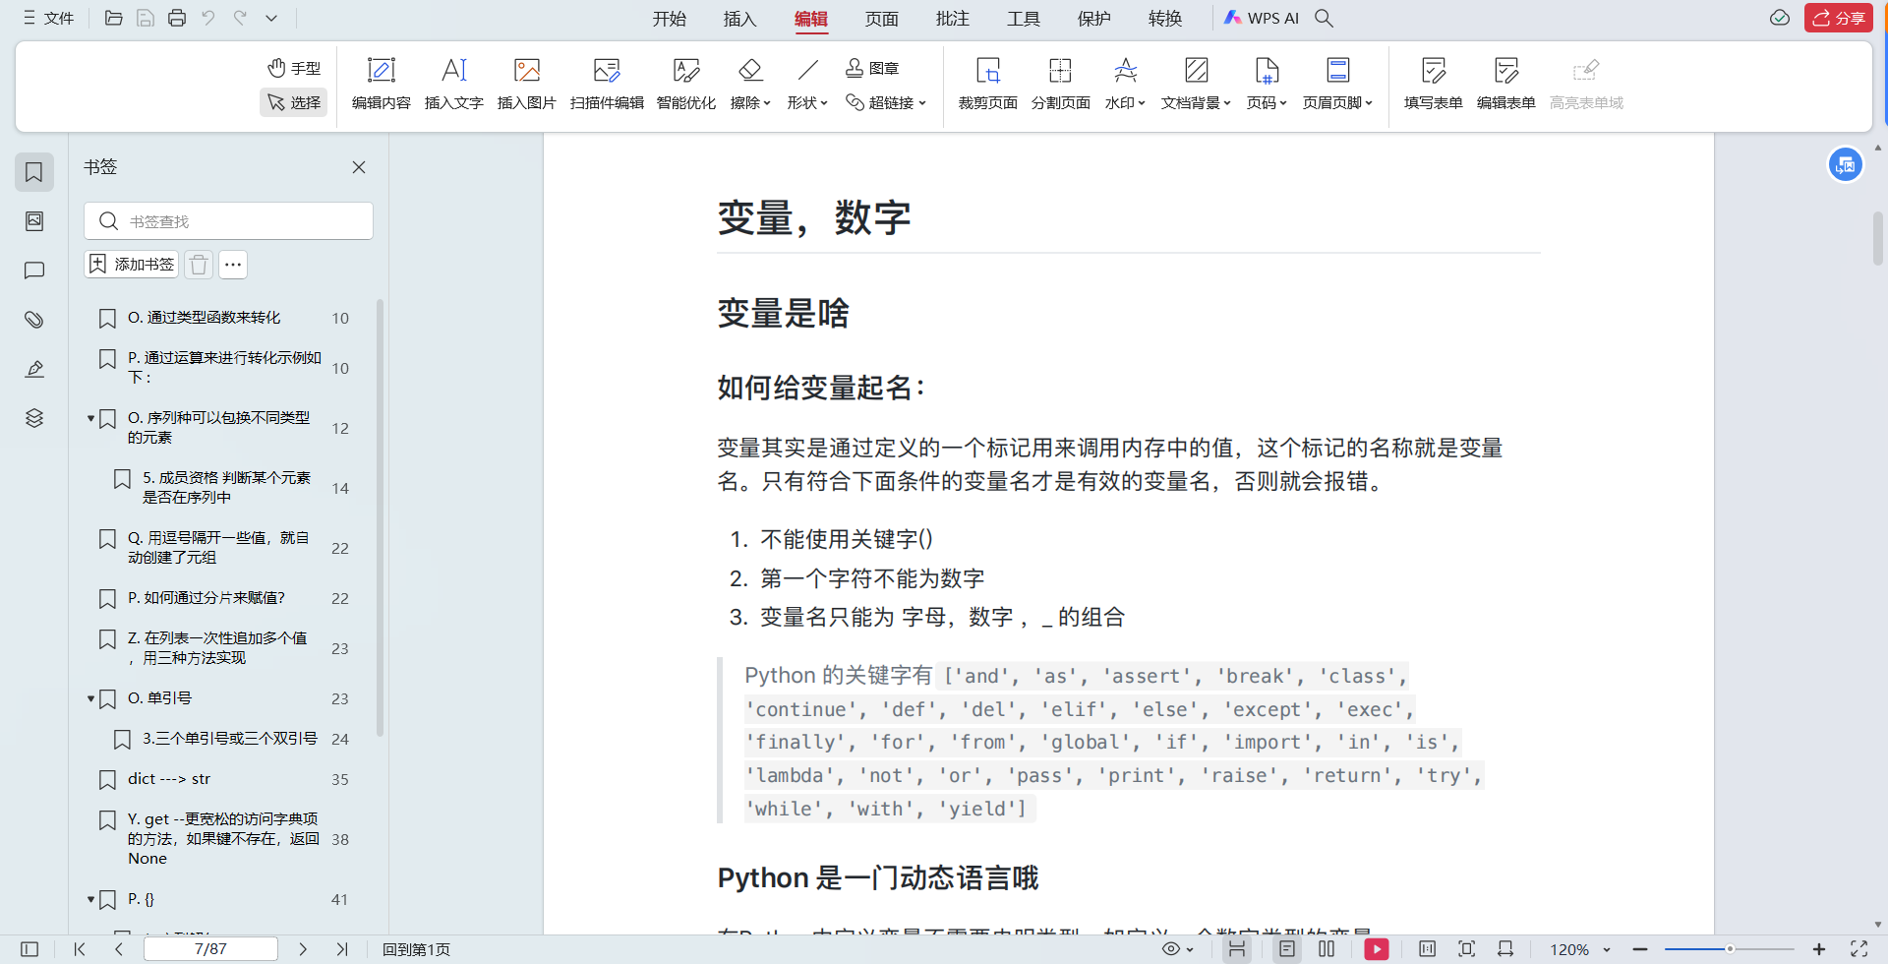Print the document using printer icon
This screenshot has height=964, width=1888.
177,18
